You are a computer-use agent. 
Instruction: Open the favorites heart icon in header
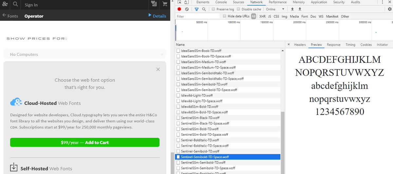point(154,4)
